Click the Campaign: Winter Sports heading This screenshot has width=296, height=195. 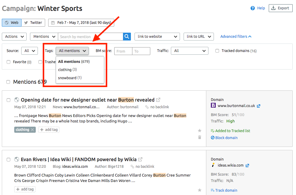pyautogui.click(x=42, y=8)
